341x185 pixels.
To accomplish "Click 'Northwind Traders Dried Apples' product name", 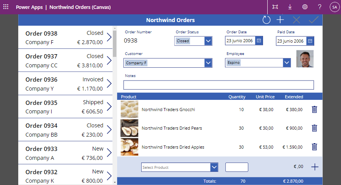I will [173, 147].
